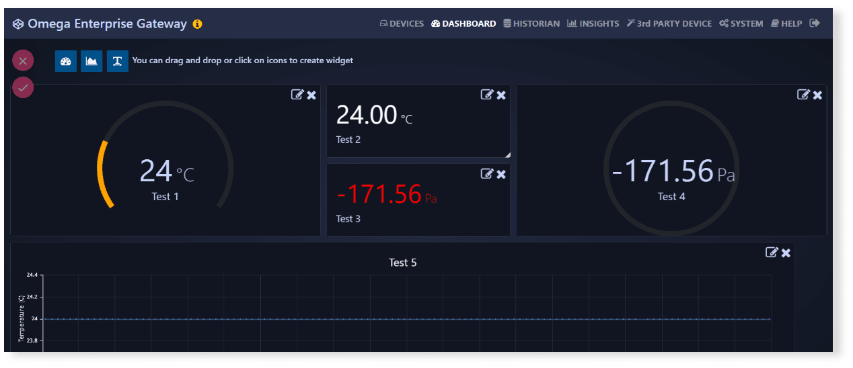Create a text widget using the T icon
This screenshot has height=368, width=853.
(x=118, y=60)
